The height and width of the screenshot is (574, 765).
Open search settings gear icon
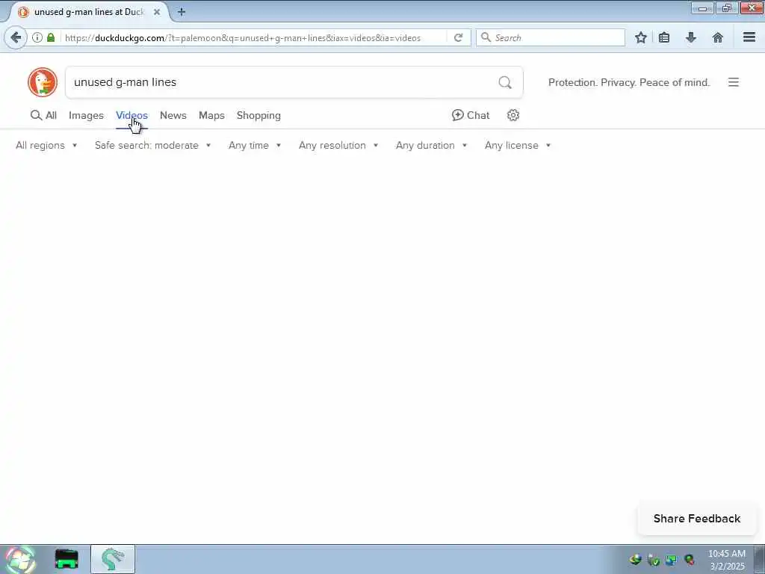point(512,115)
